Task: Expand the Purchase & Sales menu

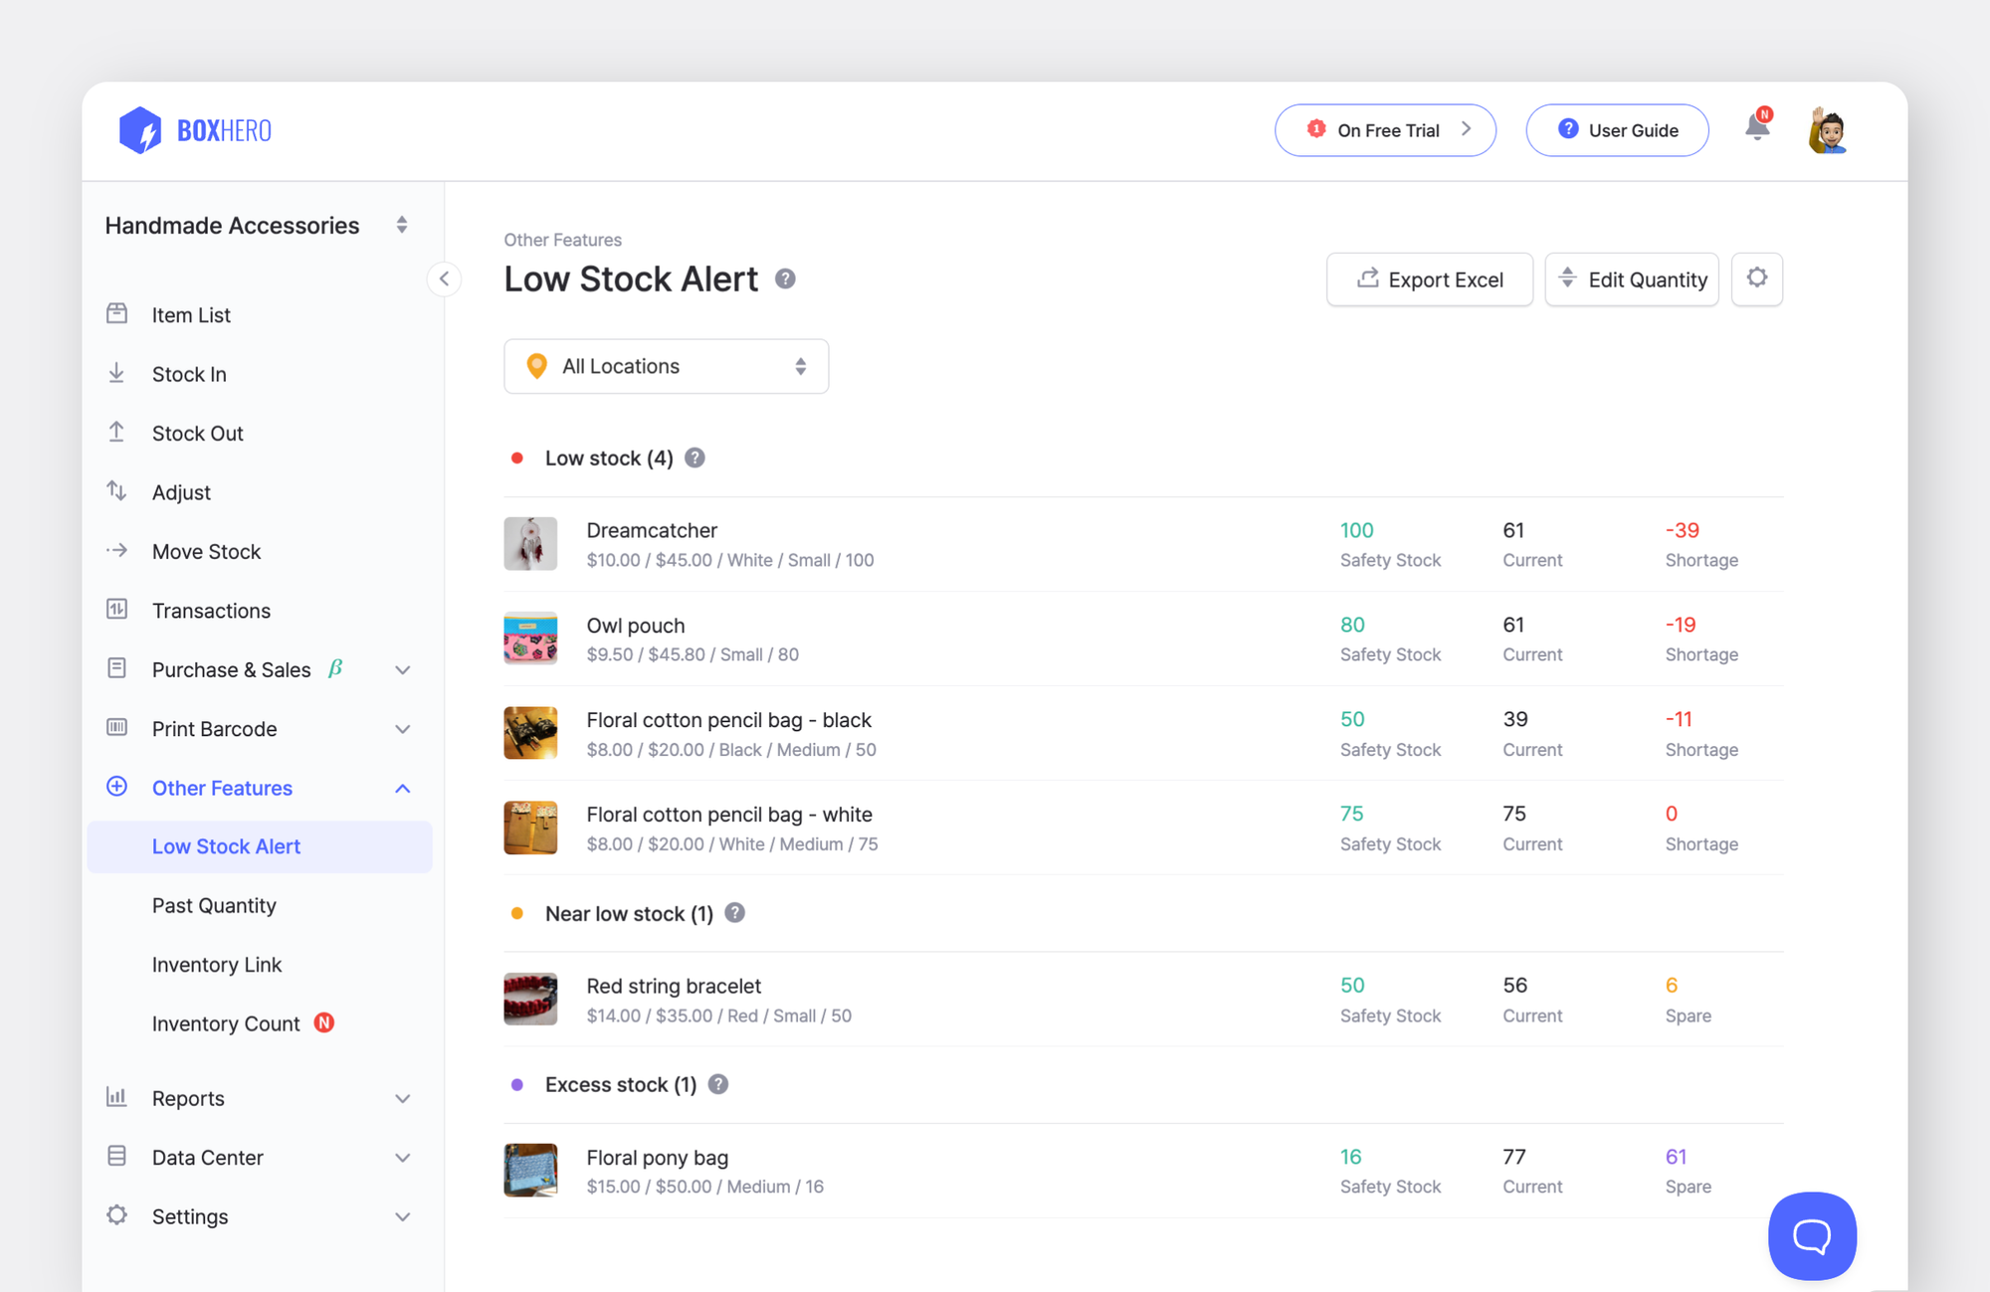Action: pos(402,669)
